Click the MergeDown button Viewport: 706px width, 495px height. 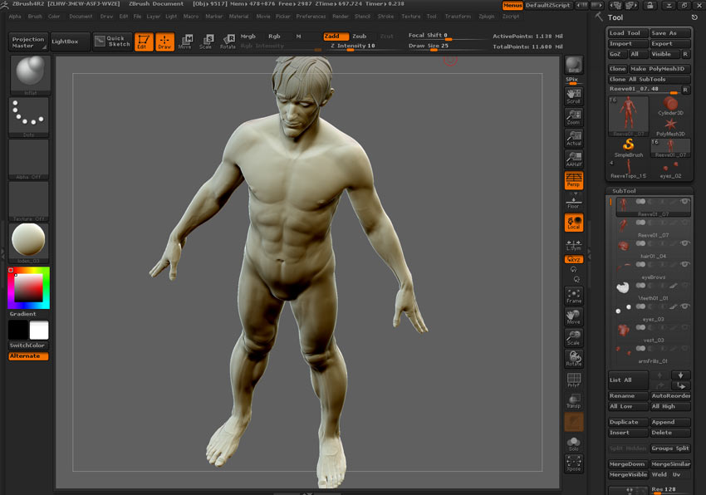point(629,464)
